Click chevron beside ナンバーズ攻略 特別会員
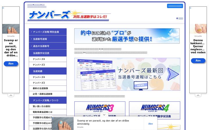Viewport: 209px width, 130px height. (x=31, y=32)
